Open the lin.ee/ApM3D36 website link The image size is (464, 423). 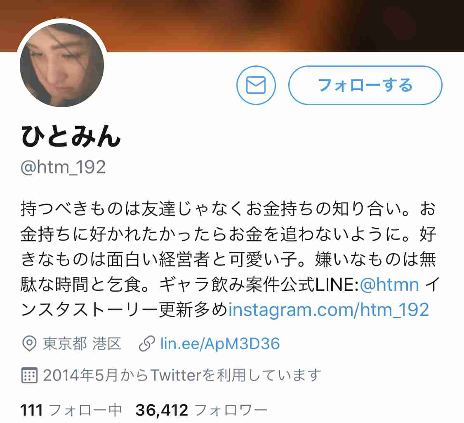[220, 344]
